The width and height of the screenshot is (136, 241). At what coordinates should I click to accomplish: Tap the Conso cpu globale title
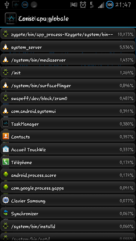tap(44, 19)
